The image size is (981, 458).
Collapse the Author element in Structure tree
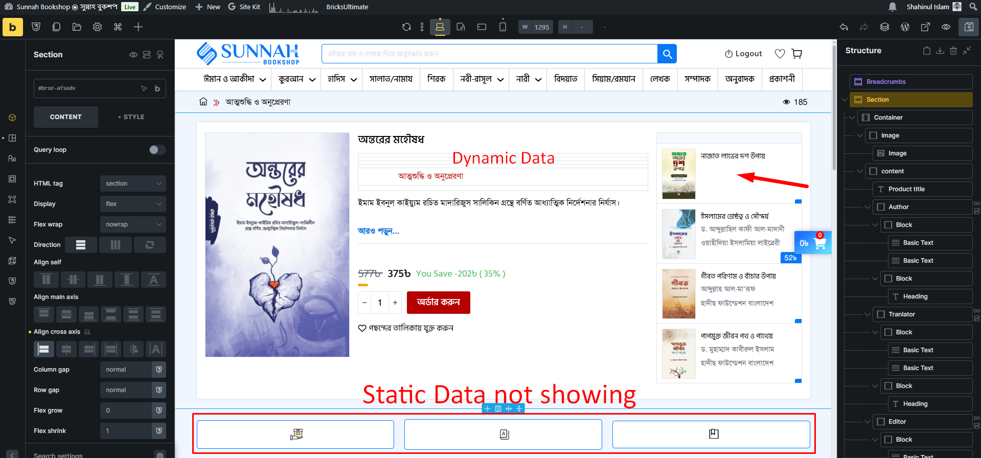[868, 207]
